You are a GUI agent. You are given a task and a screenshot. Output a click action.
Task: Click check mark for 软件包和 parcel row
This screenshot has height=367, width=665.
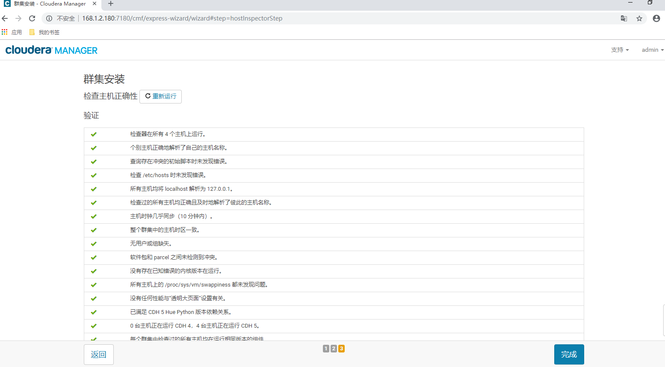pyautogui.click(x=94, y=257)
